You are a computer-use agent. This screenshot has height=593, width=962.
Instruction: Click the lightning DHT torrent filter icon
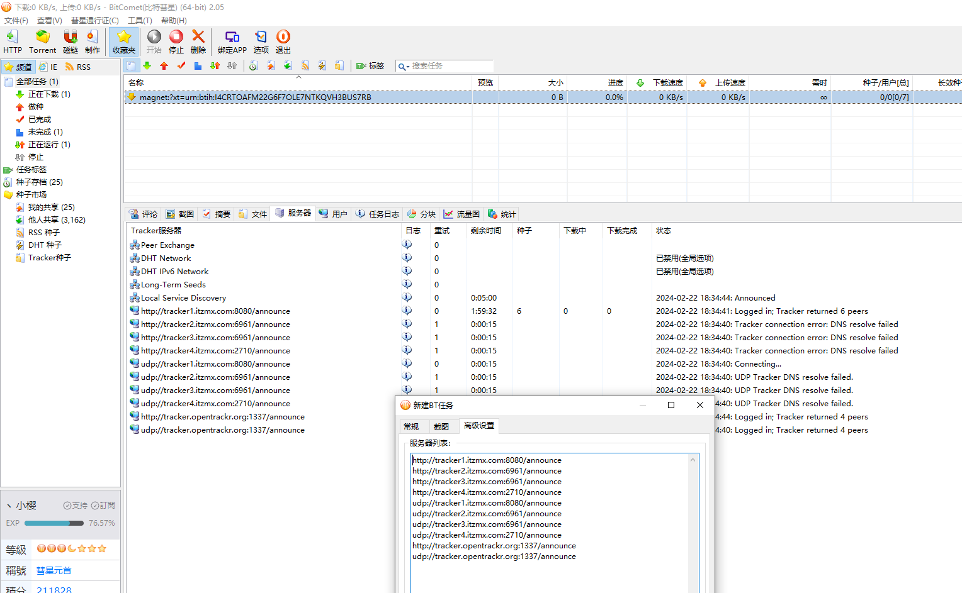(x=322, y=65)
